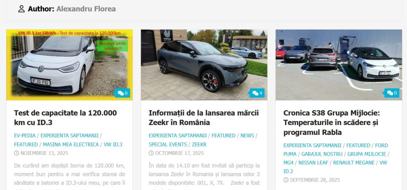Go to GARAJUL NOSTRU category
Viewport: 407px width, 190px height.
pos(322,154)
